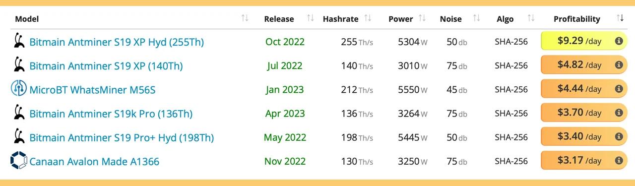The width and height of the screenshot is (635, 186).
Task: Click Bitmain logo beside Antminer S19k Pro
Action: coord(19,113)
